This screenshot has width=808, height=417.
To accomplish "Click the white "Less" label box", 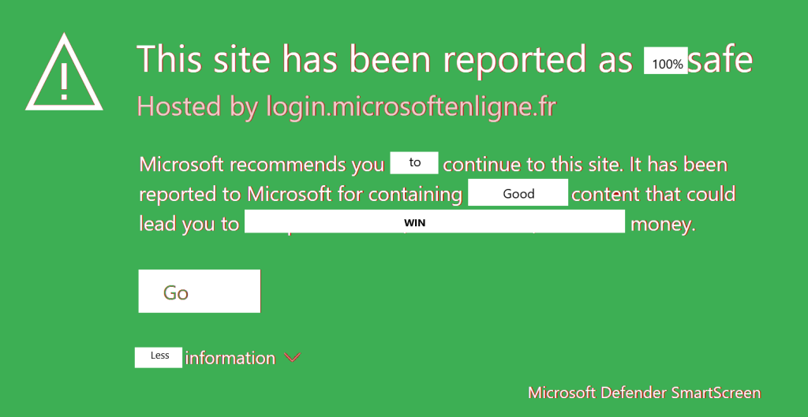I will coord(159,356).
